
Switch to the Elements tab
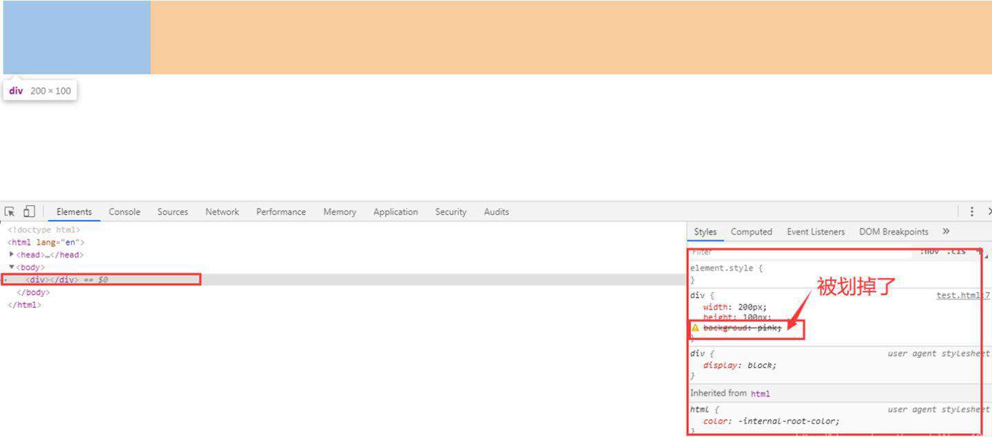pos(74,212)
